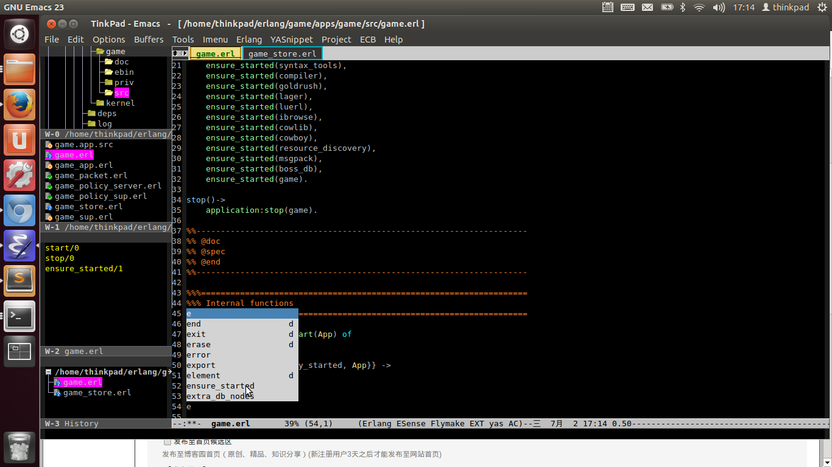Jump to start/0 in methods list

(62, 248)
